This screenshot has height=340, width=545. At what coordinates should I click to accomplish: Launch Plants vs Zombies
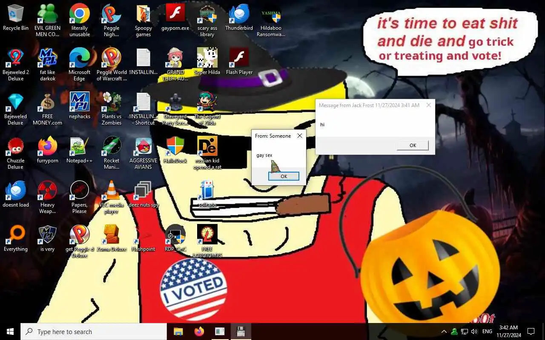click(112, 109)
